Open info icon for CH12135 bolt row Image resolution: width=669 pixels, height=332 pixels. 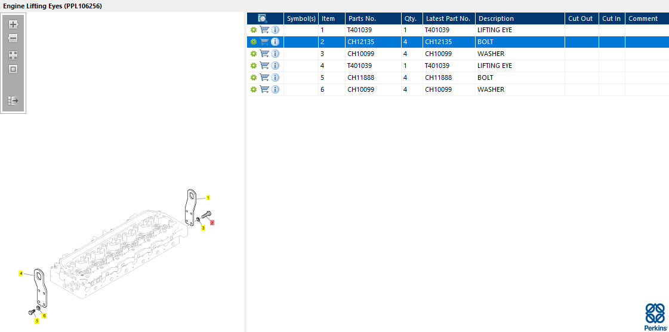tap(275, 42)
